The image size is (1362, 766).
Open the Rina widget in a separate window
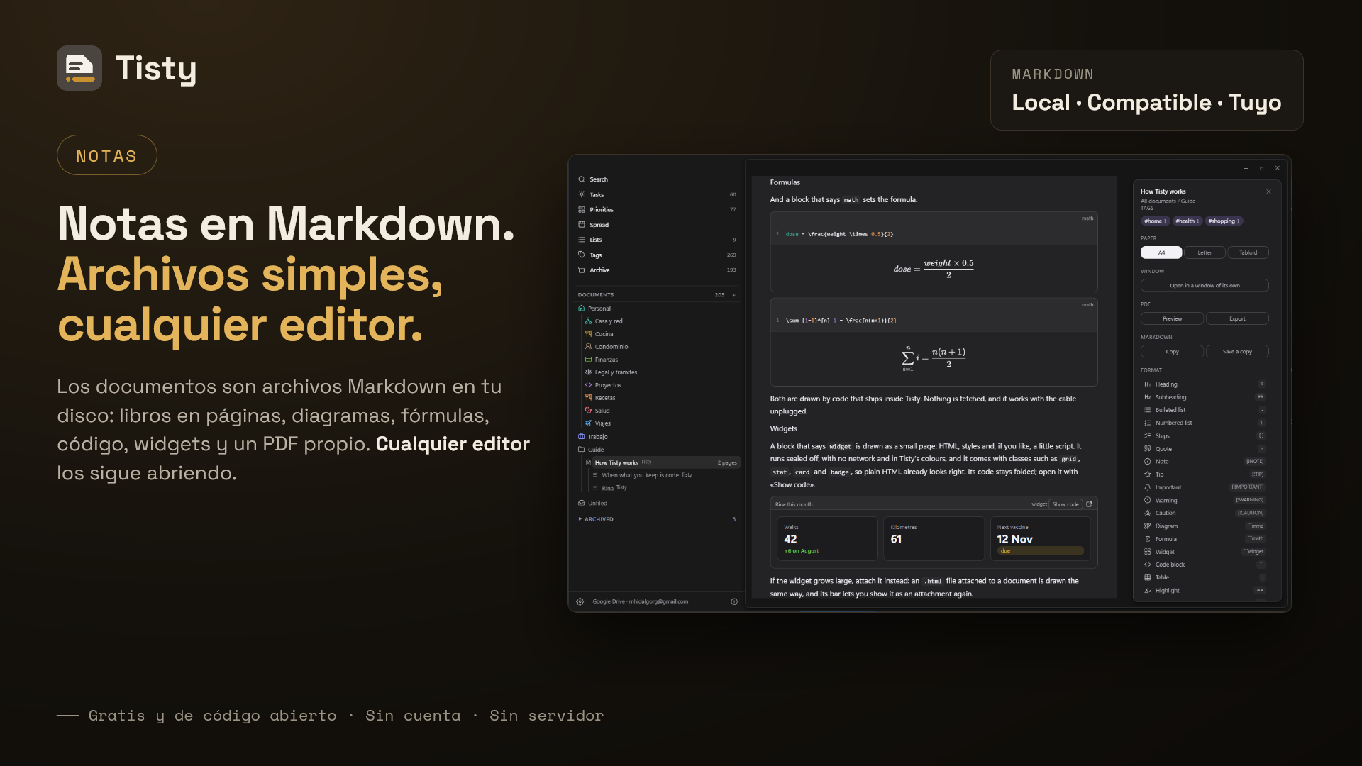tap(1089, 504)
